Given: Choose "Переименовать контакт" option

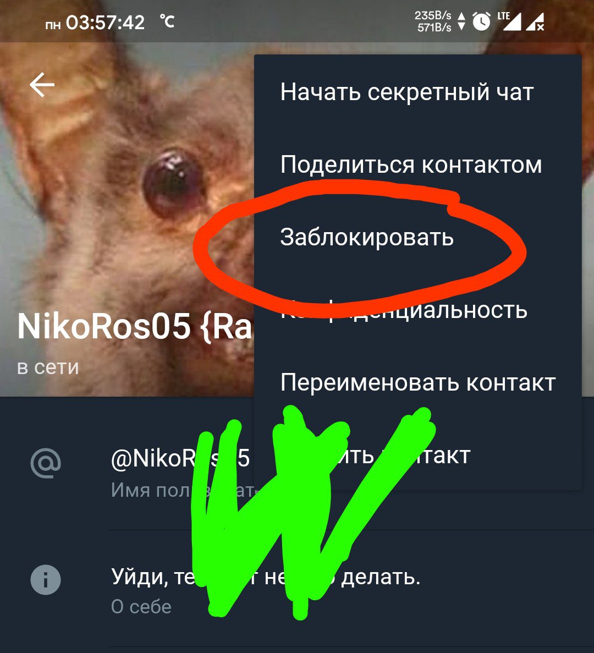Looking at the screenshot, I should 418,382.
